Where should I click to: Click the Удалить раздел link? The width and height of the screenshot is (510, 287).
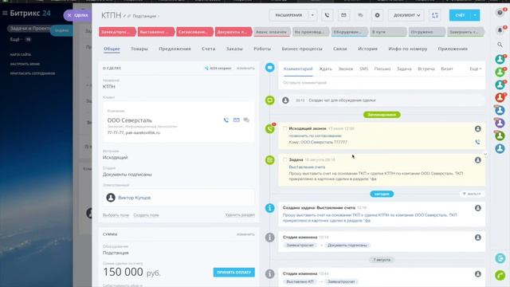pyautogui.click(x=240, y=215)
